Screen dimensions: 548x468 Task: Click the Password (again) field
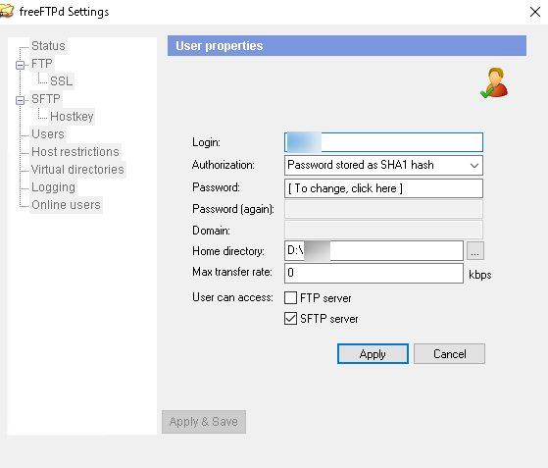[383, 209]
